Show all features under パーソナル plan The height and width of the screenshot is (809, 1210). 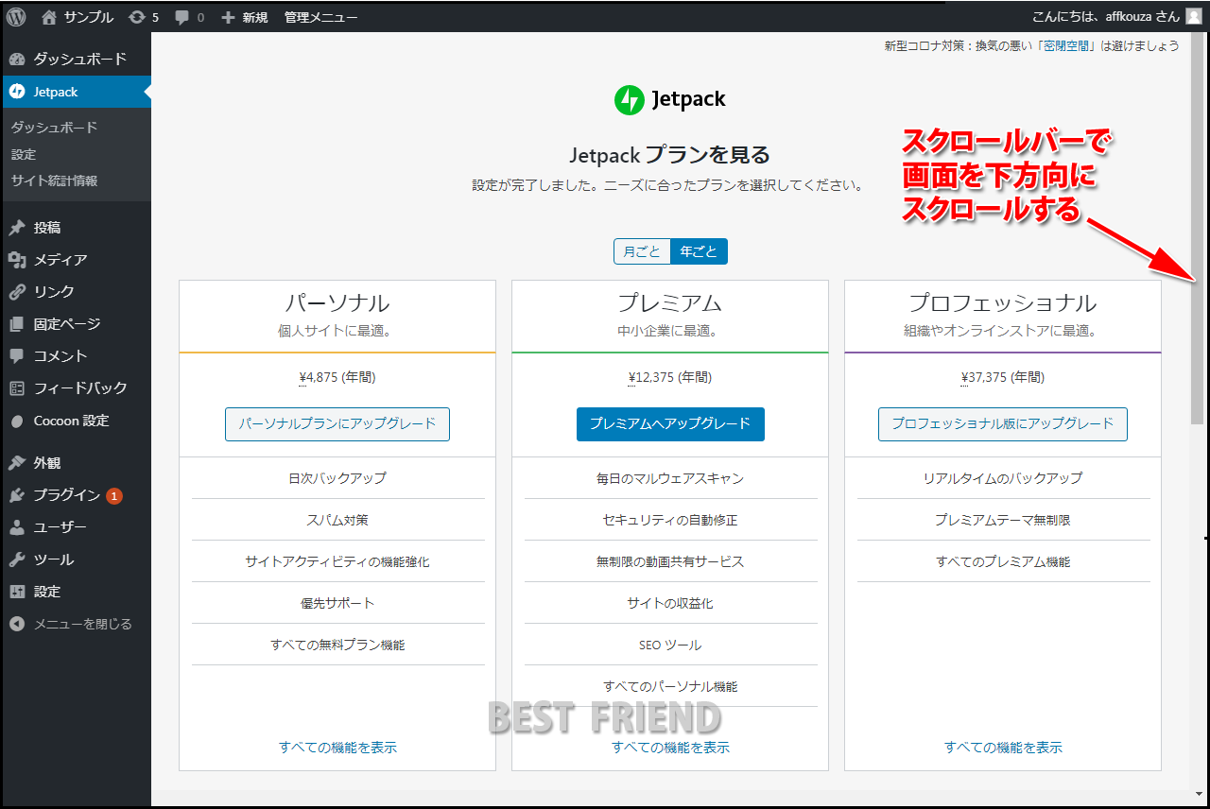[x=337, y=748]
